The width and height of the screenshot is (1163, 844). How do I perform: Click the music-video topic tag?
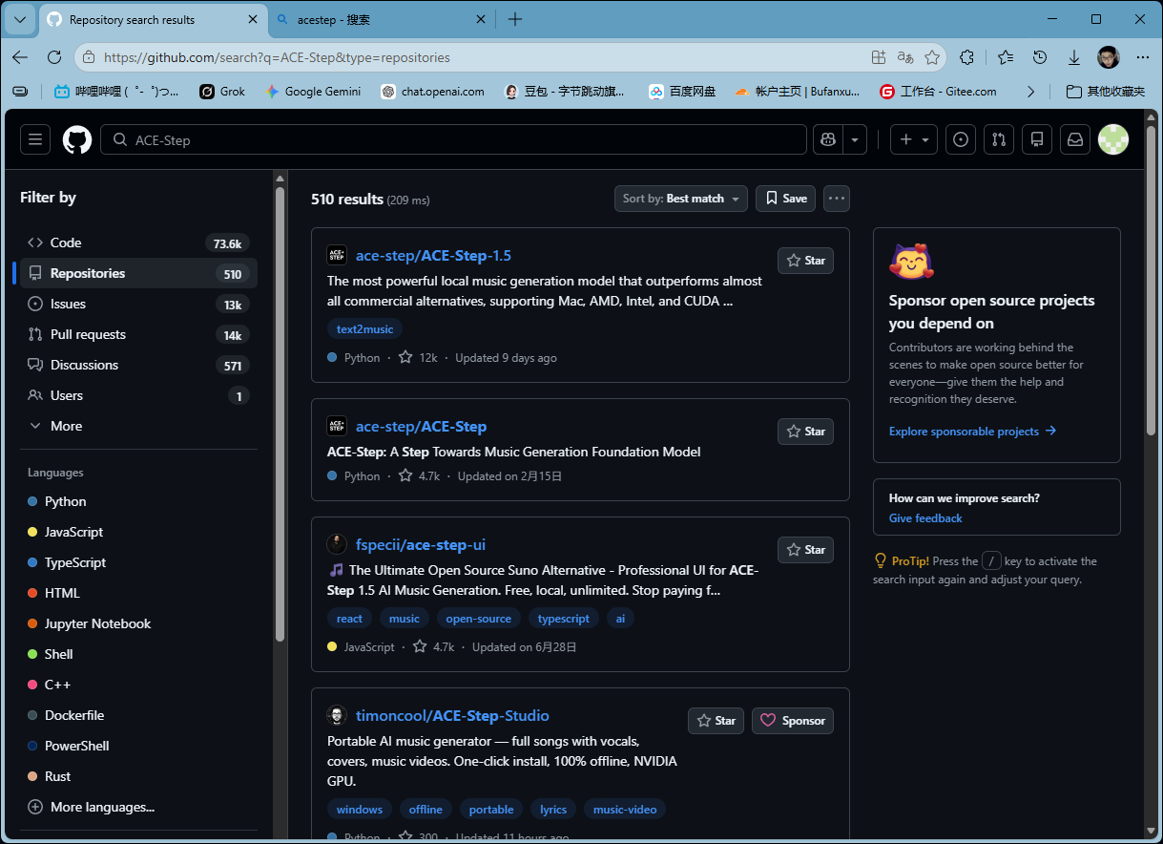(x=625, y=810)
